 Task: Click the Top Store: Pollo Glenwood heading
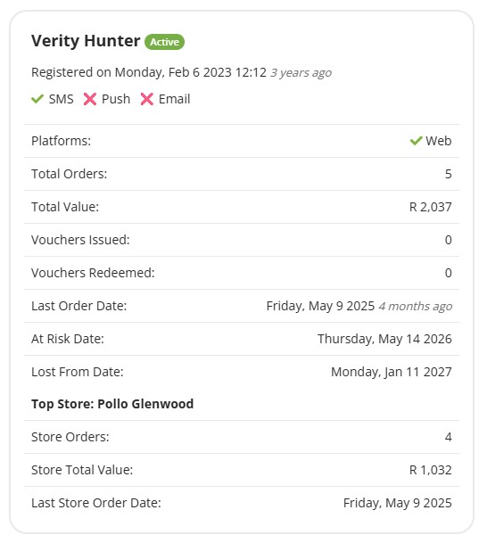112,404
